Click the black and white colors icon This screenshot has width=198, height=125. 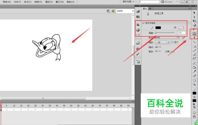click(194, 104)
